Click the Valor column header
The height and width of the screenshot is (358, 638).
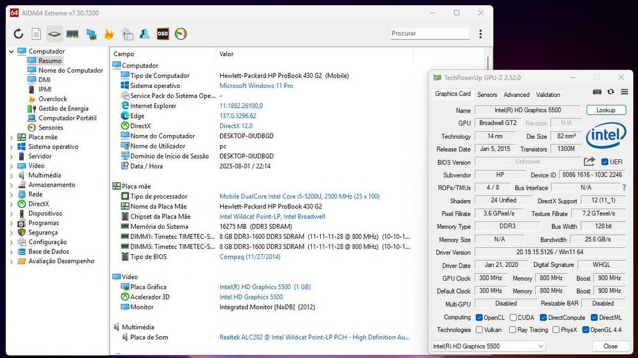315,54
